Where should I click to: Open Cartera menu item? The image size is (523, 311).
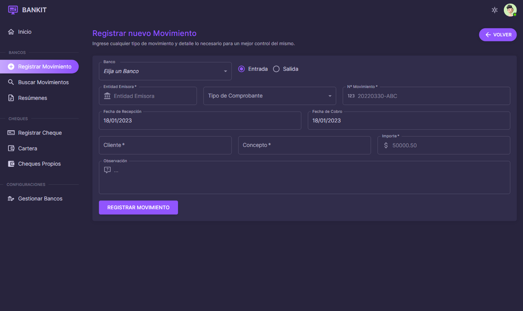pyautogui.click(x=39, y=148)
